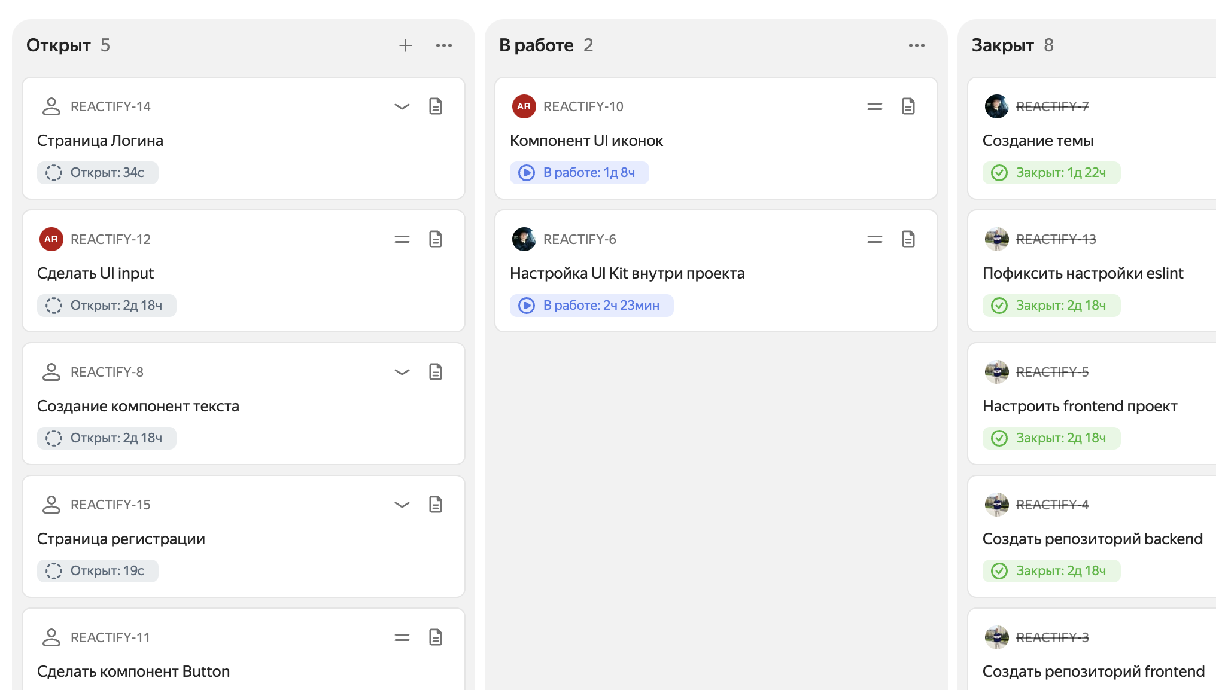The height and width of the screenshot is (690, 1216).
Task: Click document icon on REACTIFY-15 card
Action: pos(436,505)
